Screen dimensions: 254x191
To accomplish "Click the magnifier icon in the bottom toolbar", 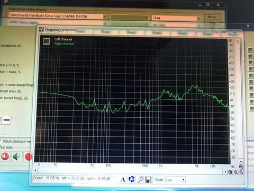I will coord(141,179).
